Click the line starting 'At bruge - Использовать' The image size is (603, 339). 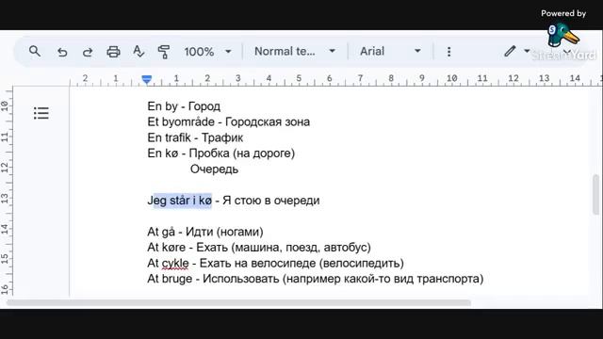point(316,279)
